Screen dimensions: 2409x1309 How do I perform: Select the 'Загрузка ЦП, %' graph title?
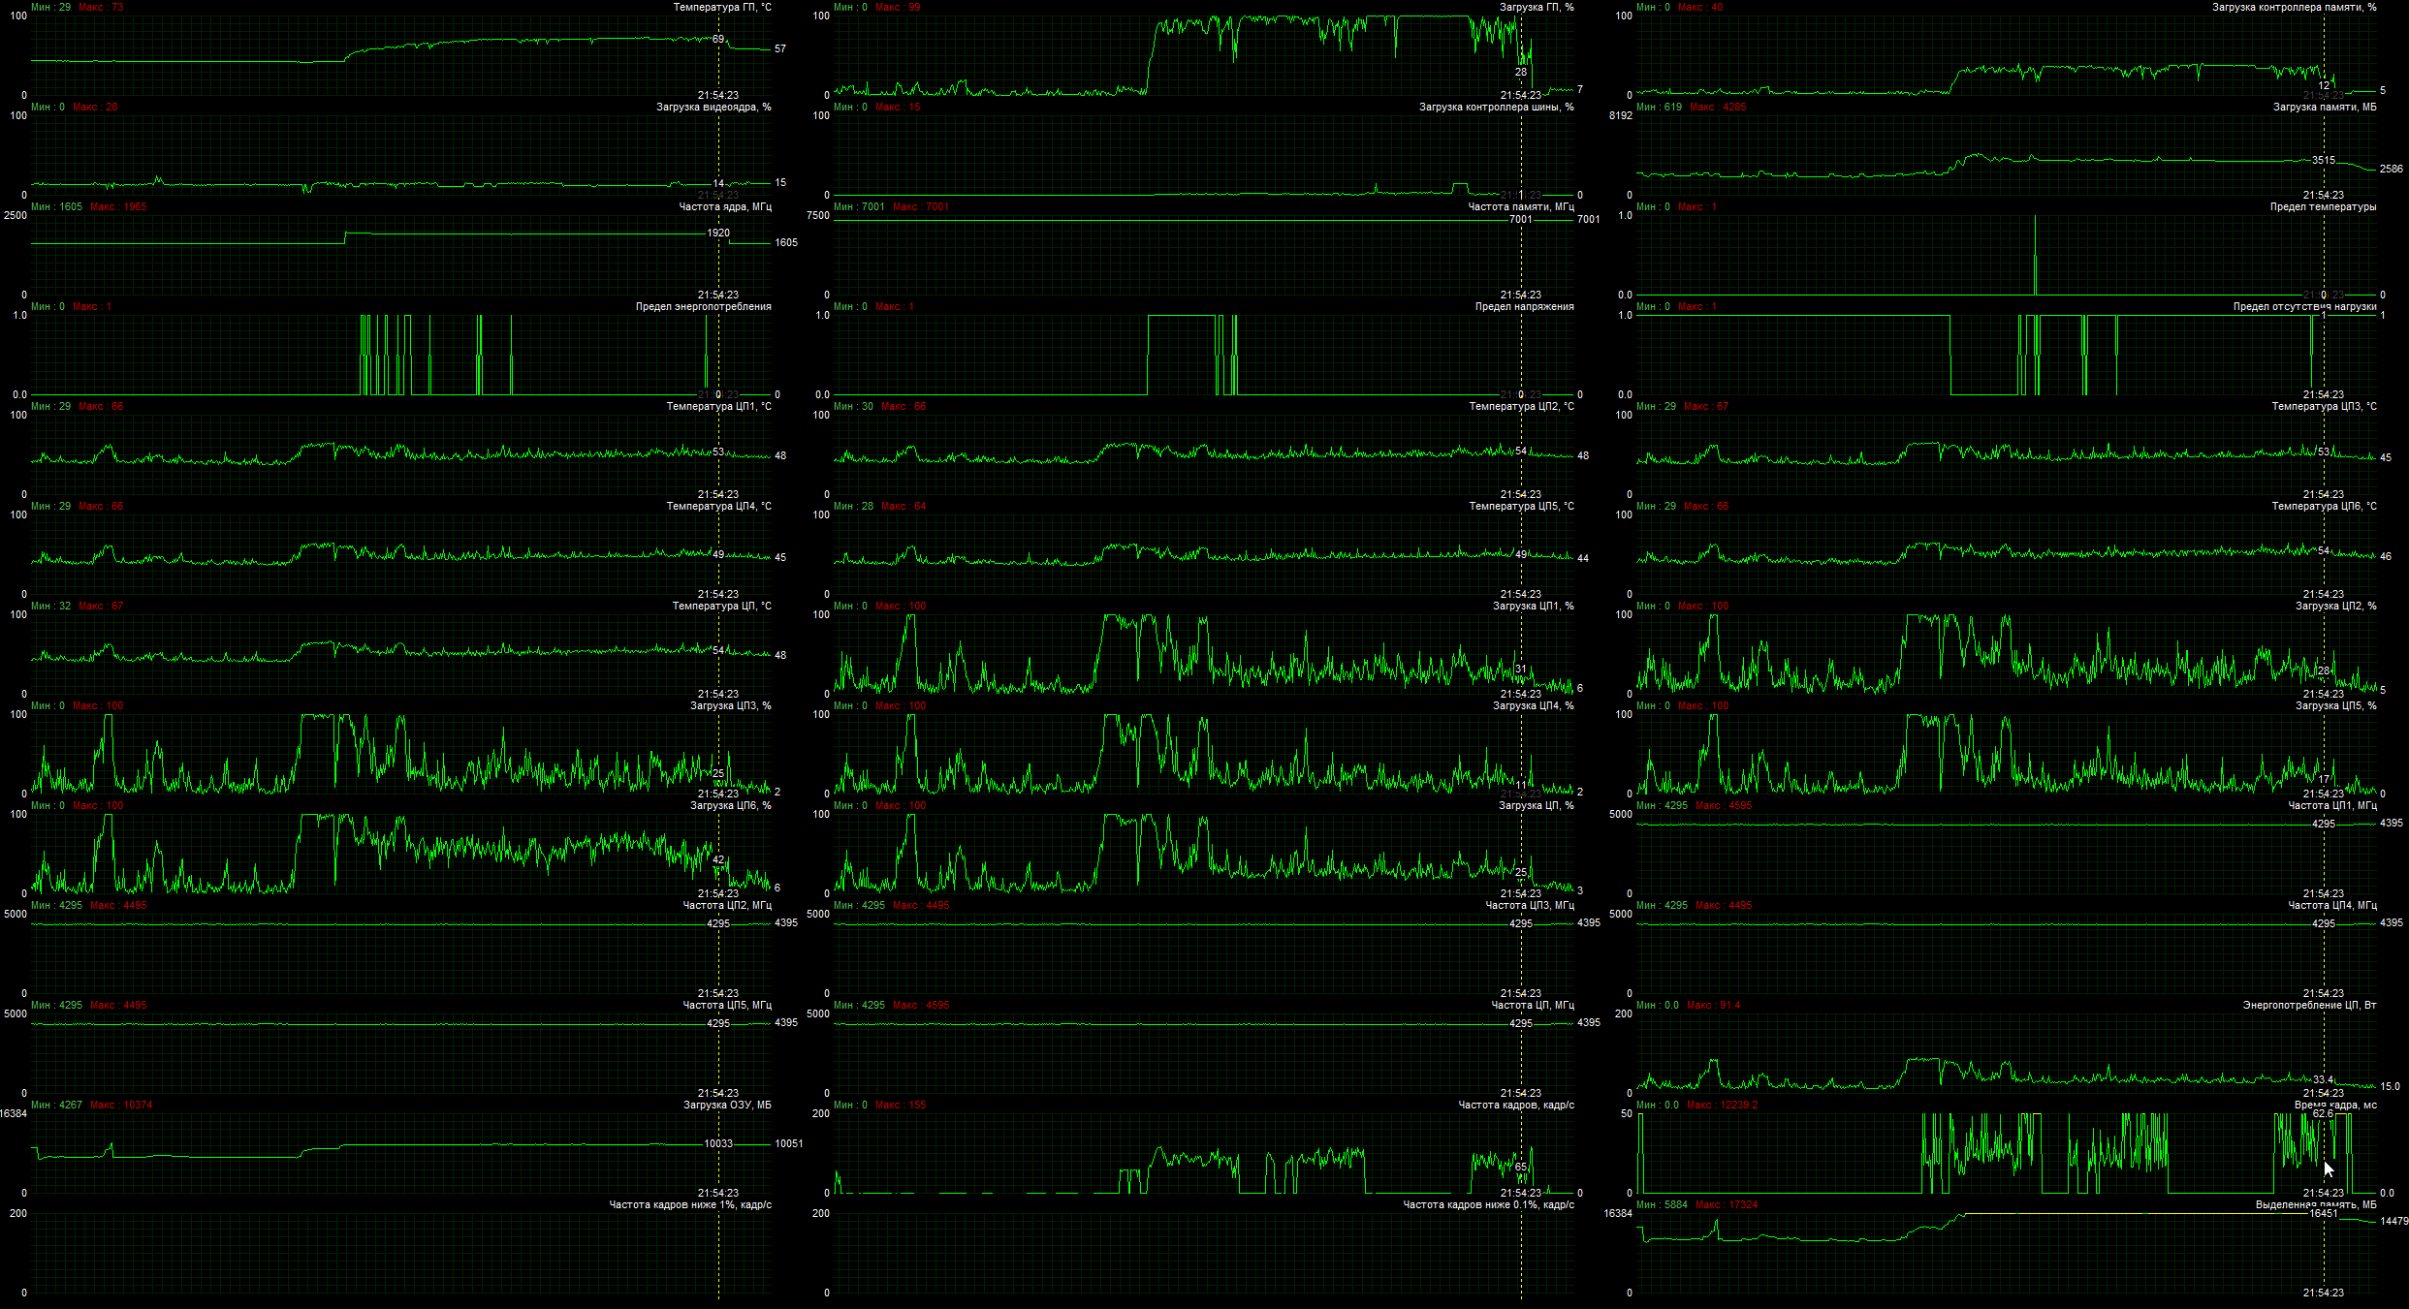point(1537,805)
